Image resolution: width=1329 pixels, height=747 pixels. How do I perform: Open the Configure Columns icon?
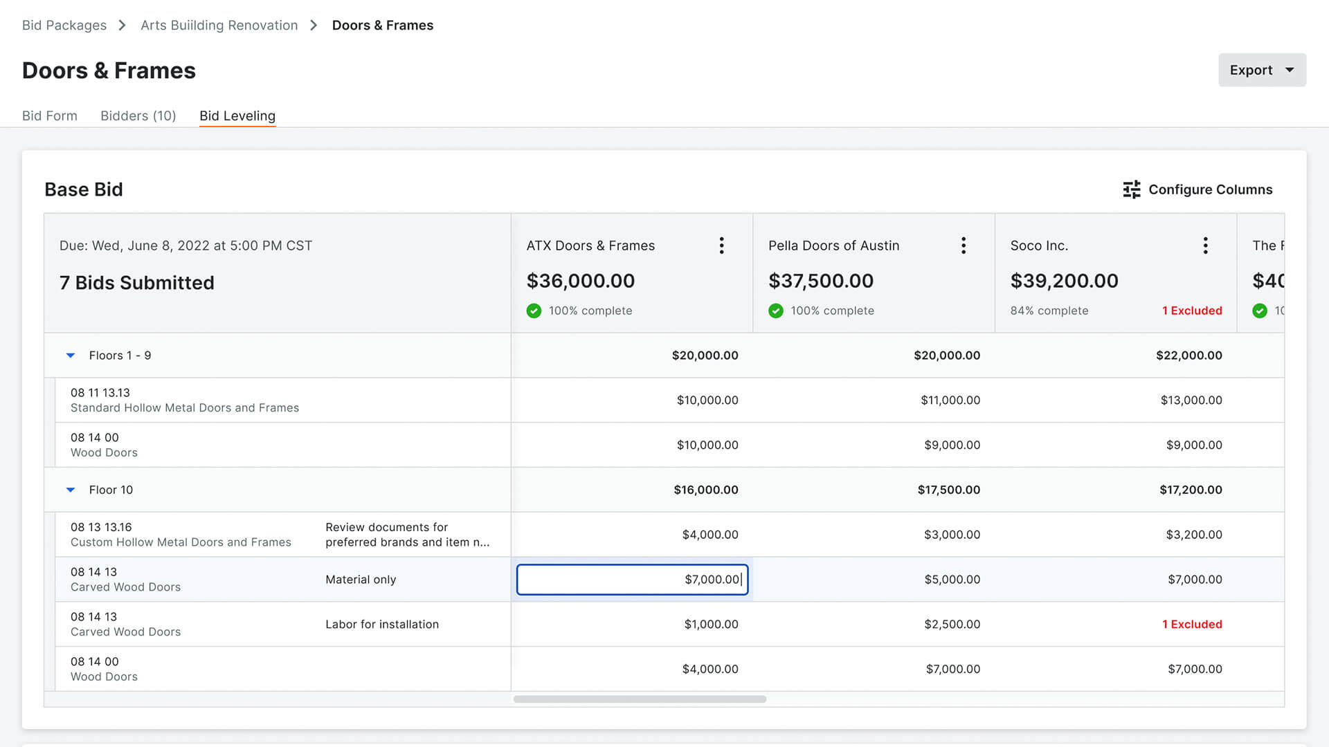coord(1131,189)
